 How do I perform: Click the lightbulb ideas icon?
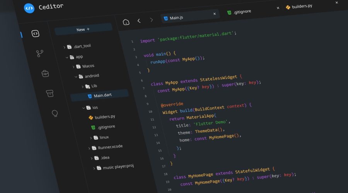(x=55, y=113)
